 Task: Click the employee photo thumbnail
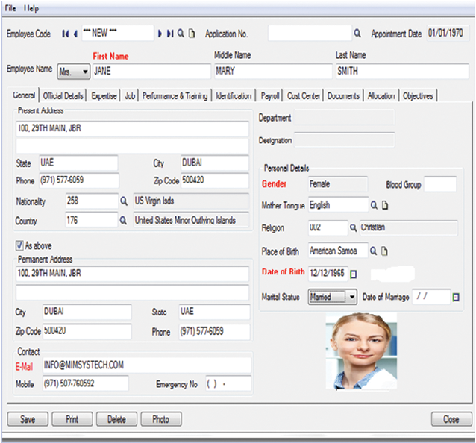point(361,349)
